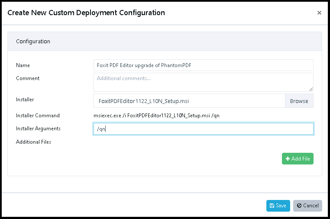Save the deployment configuration

click(x=278, y=206)
